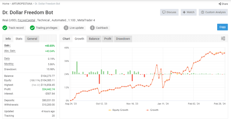
Task: Switch to the General tab
Action: (32, 39)
